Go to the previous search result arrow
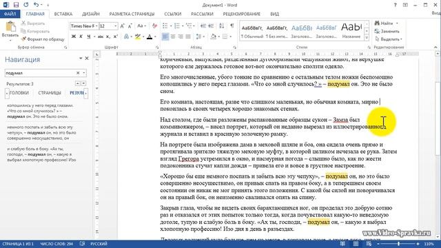The width and height of the screenshot is (441, 248). point(78,84)
